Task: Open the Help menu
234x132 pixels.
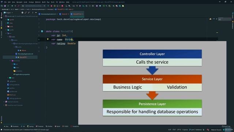Action: coord(68,2)
